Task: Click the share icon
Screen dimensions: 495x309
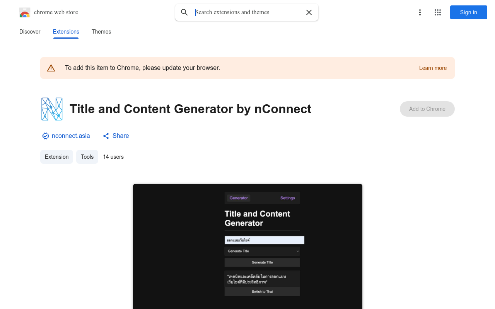Action: 106,136
